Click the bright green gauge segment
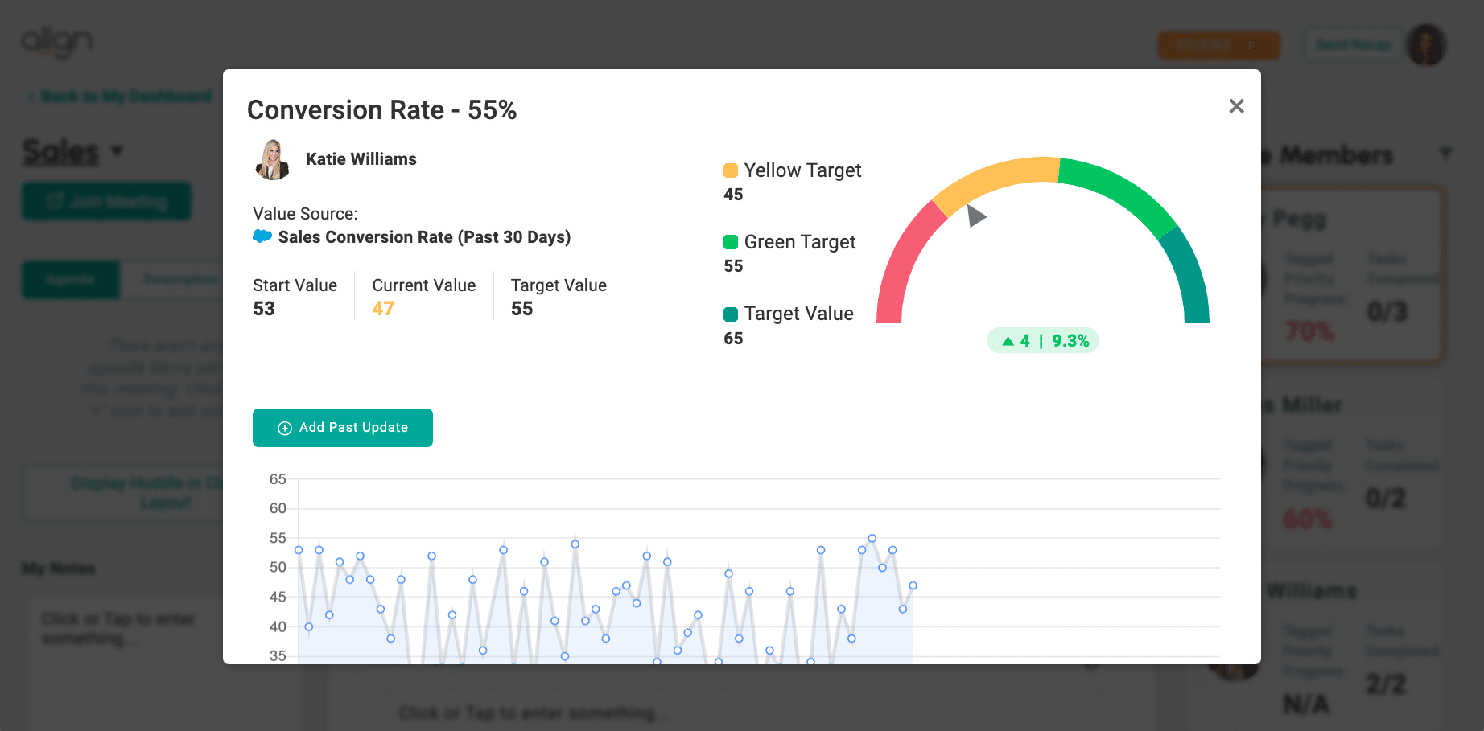The image size is (1484, 731). [x=1123, y=191]
